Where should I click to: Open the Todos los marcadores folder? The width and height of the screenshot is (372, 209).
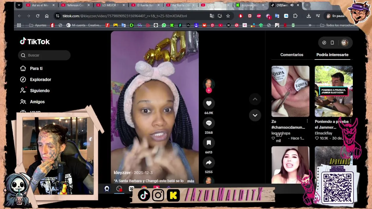[338, 25]
